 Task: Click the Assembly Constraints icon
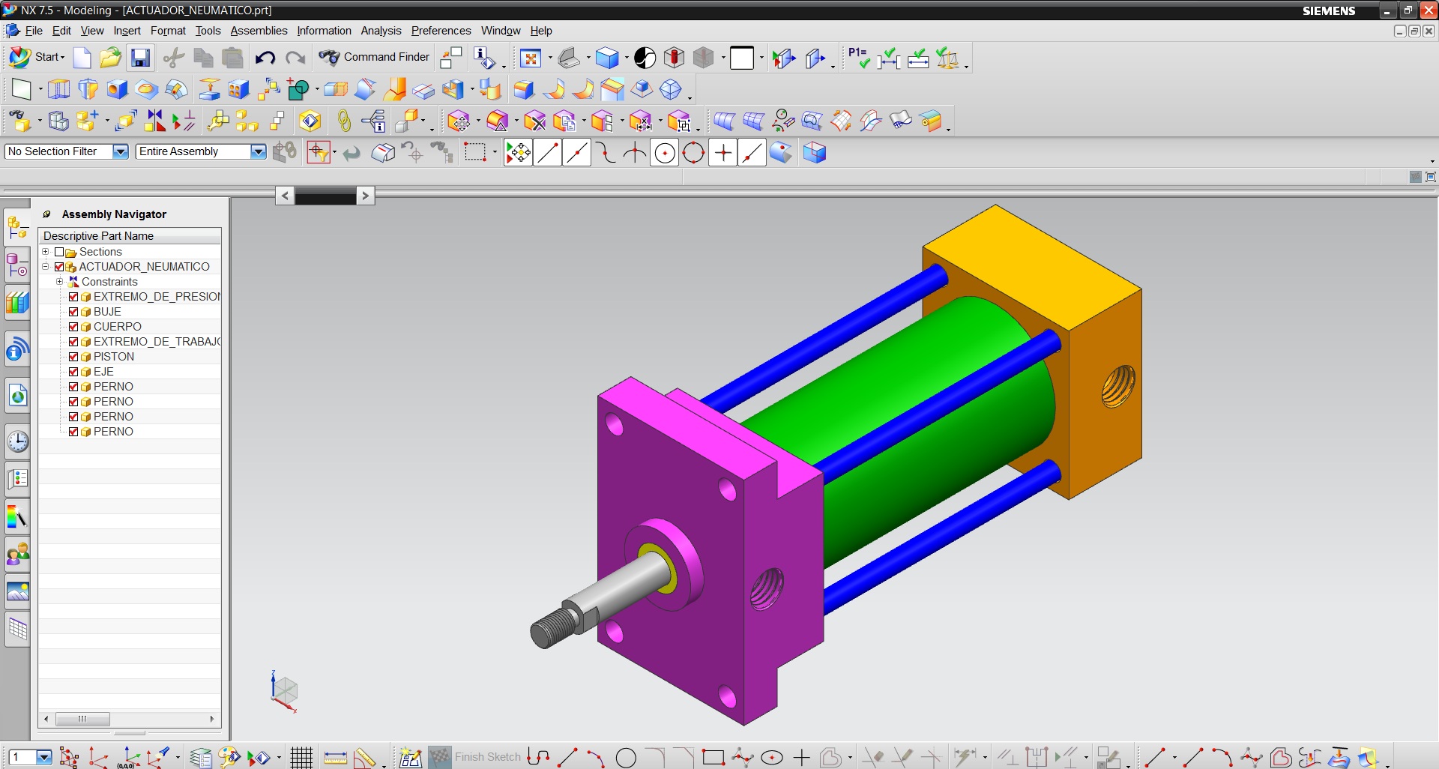pos(155,120)
